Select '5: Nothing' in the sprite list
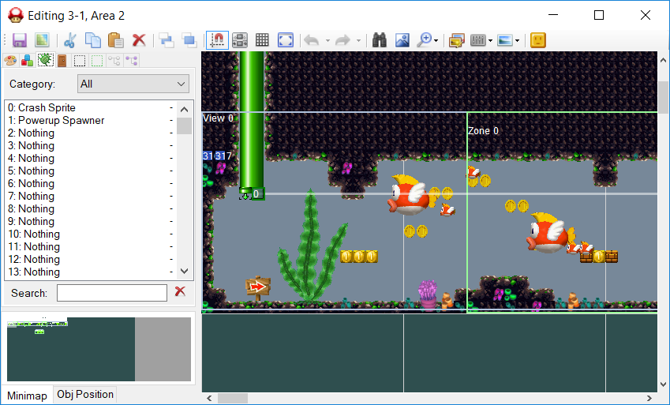This screenshot has height=405, width=670. coord(90,171)
